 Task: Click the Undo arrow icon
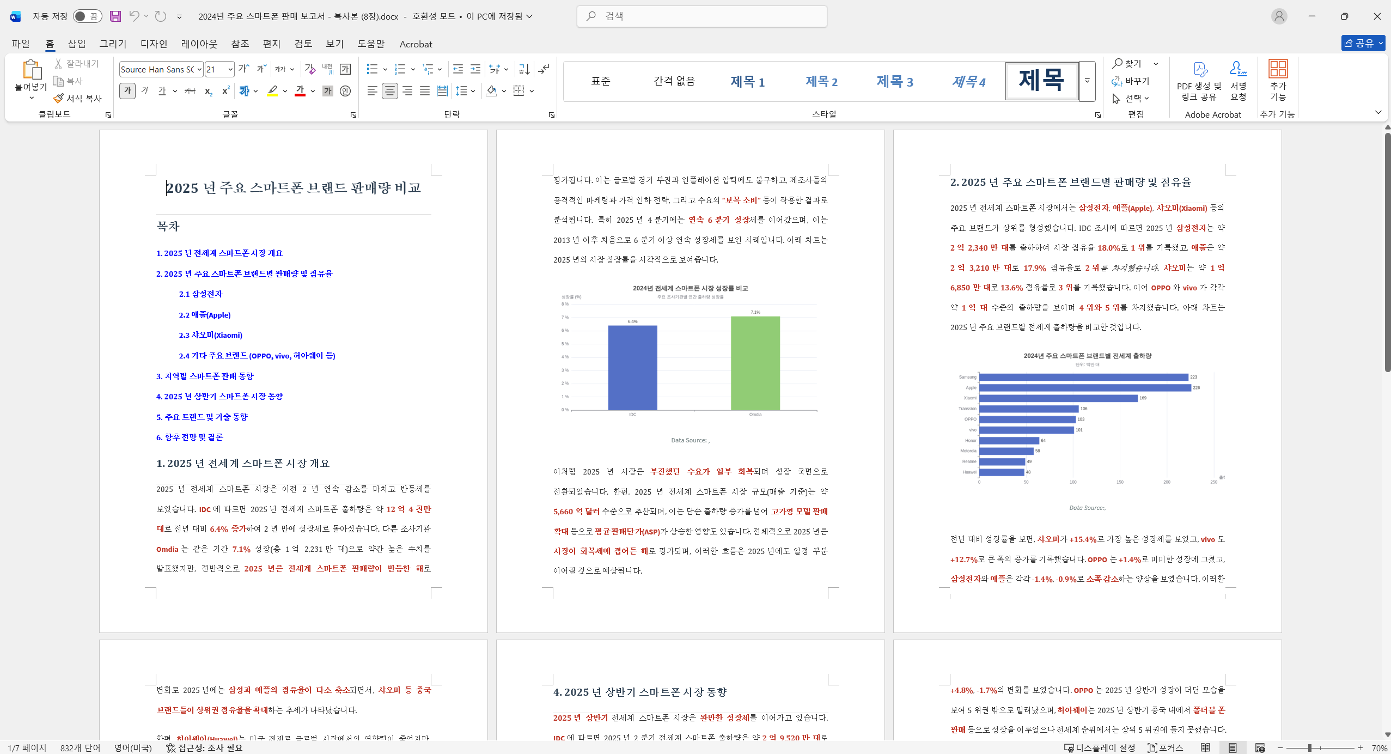point(133,16)
